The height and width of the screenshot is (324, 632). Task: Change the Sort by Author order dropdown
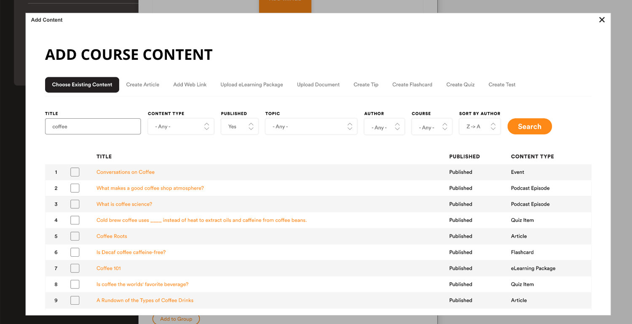(x=479, y=127)
